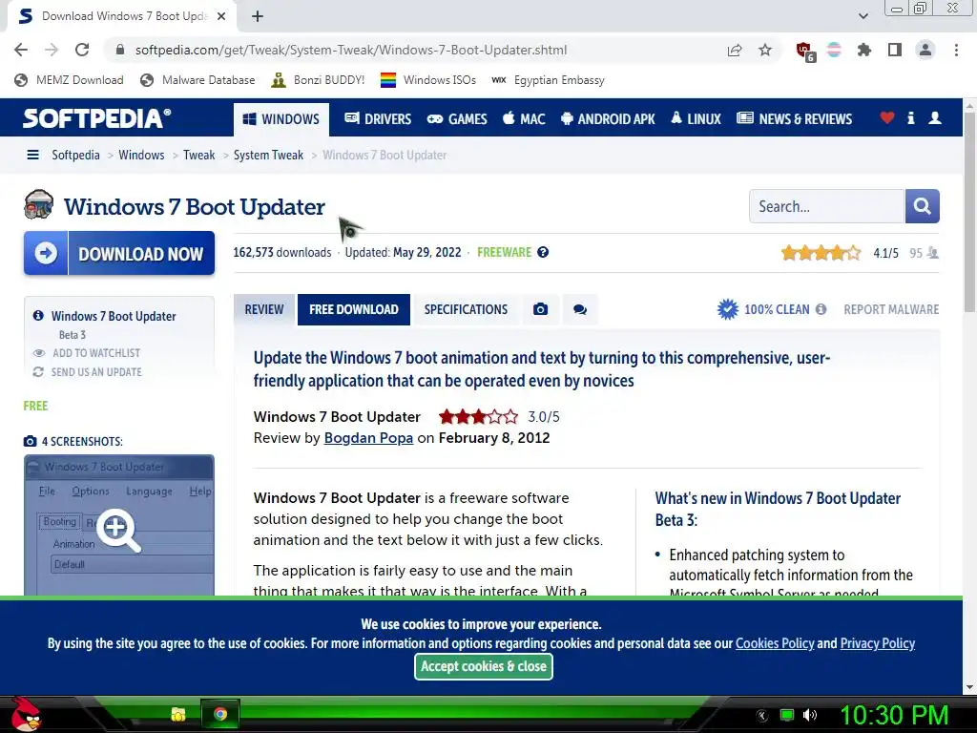Open the camera screenshots tab
The width and height of the screenshot is (977, 733).
click(x=540, y=310)
